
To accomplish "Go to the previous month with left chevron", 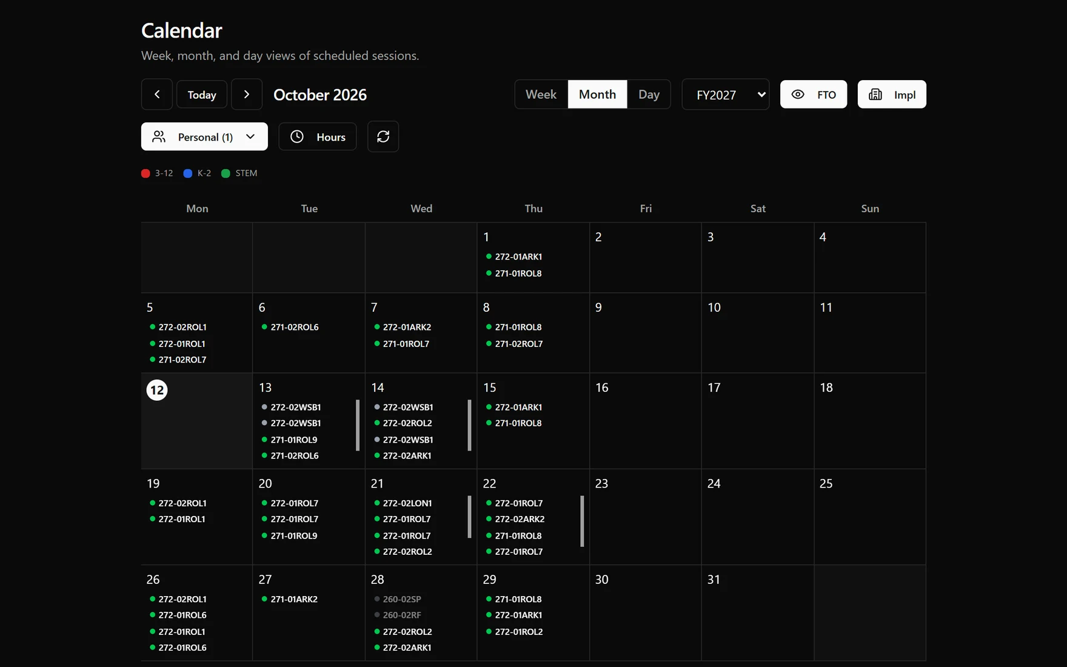I will 157,95.
